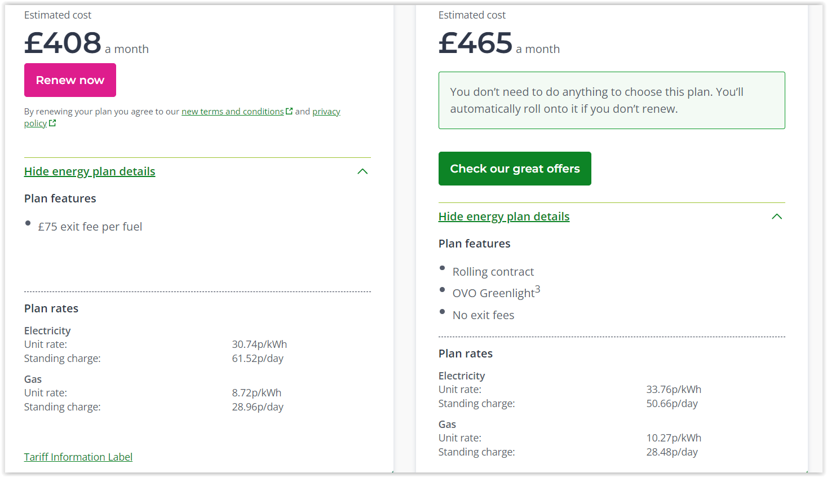Hide energy plan details for £465 plan
This screenshot has height=477, width=827.
(504, 217)
